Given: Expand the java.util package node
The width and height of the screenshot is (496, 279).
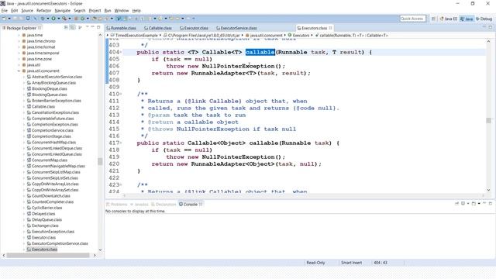Looking at the screenshot, I should coord(19,65).
